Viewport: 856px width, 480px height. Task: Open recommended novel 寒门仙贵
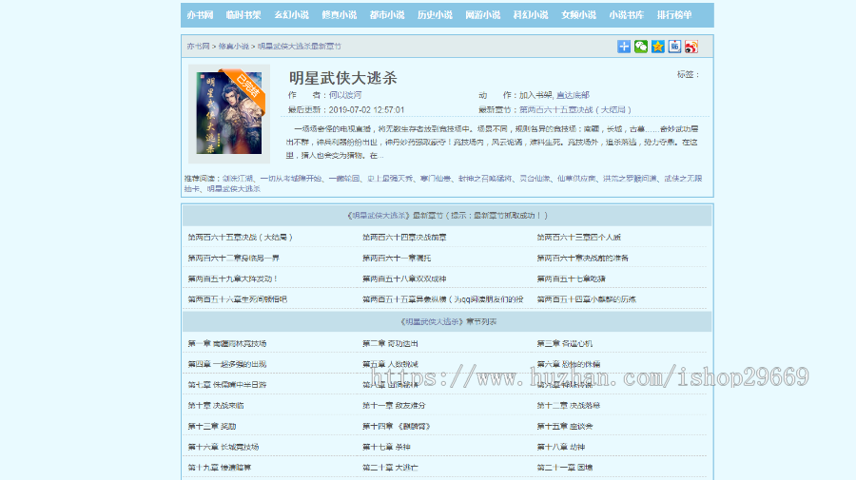[436, 179]
